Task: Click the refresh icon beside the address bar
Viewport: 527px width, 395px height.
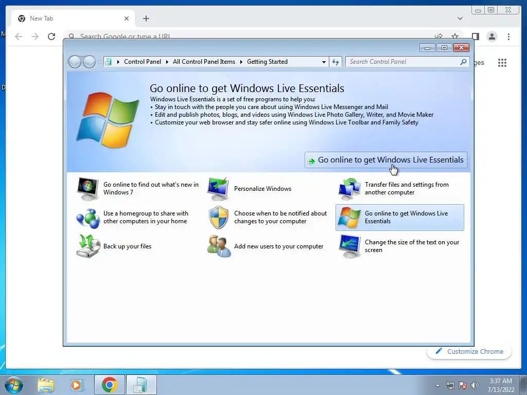Action: tap(336, 62)
